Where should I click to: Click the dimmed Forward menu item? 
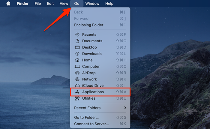pos(100,19)
